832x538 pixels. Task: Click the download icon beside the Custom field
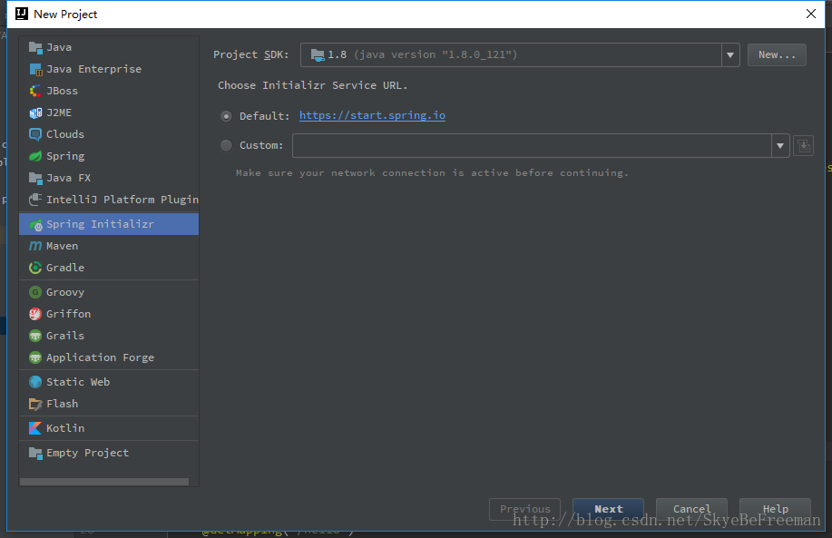[x=803, y=145]
